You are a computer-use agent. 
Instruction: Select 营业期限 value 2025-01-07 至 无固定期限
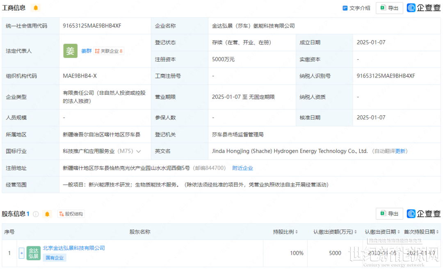point(243,97)
